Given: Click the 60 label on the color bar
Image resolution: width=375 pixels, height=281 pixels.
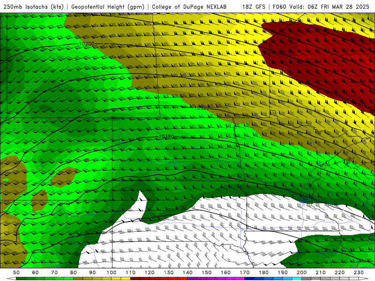Looking at the screenshot, I should (36, 273).
